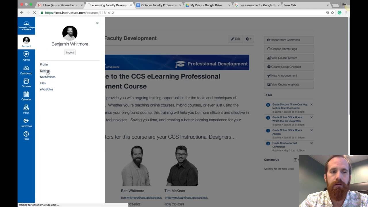Screen dimensions: 368x207
Task: Switch to the October Faculty Professional tab
Action: point(159,5)
